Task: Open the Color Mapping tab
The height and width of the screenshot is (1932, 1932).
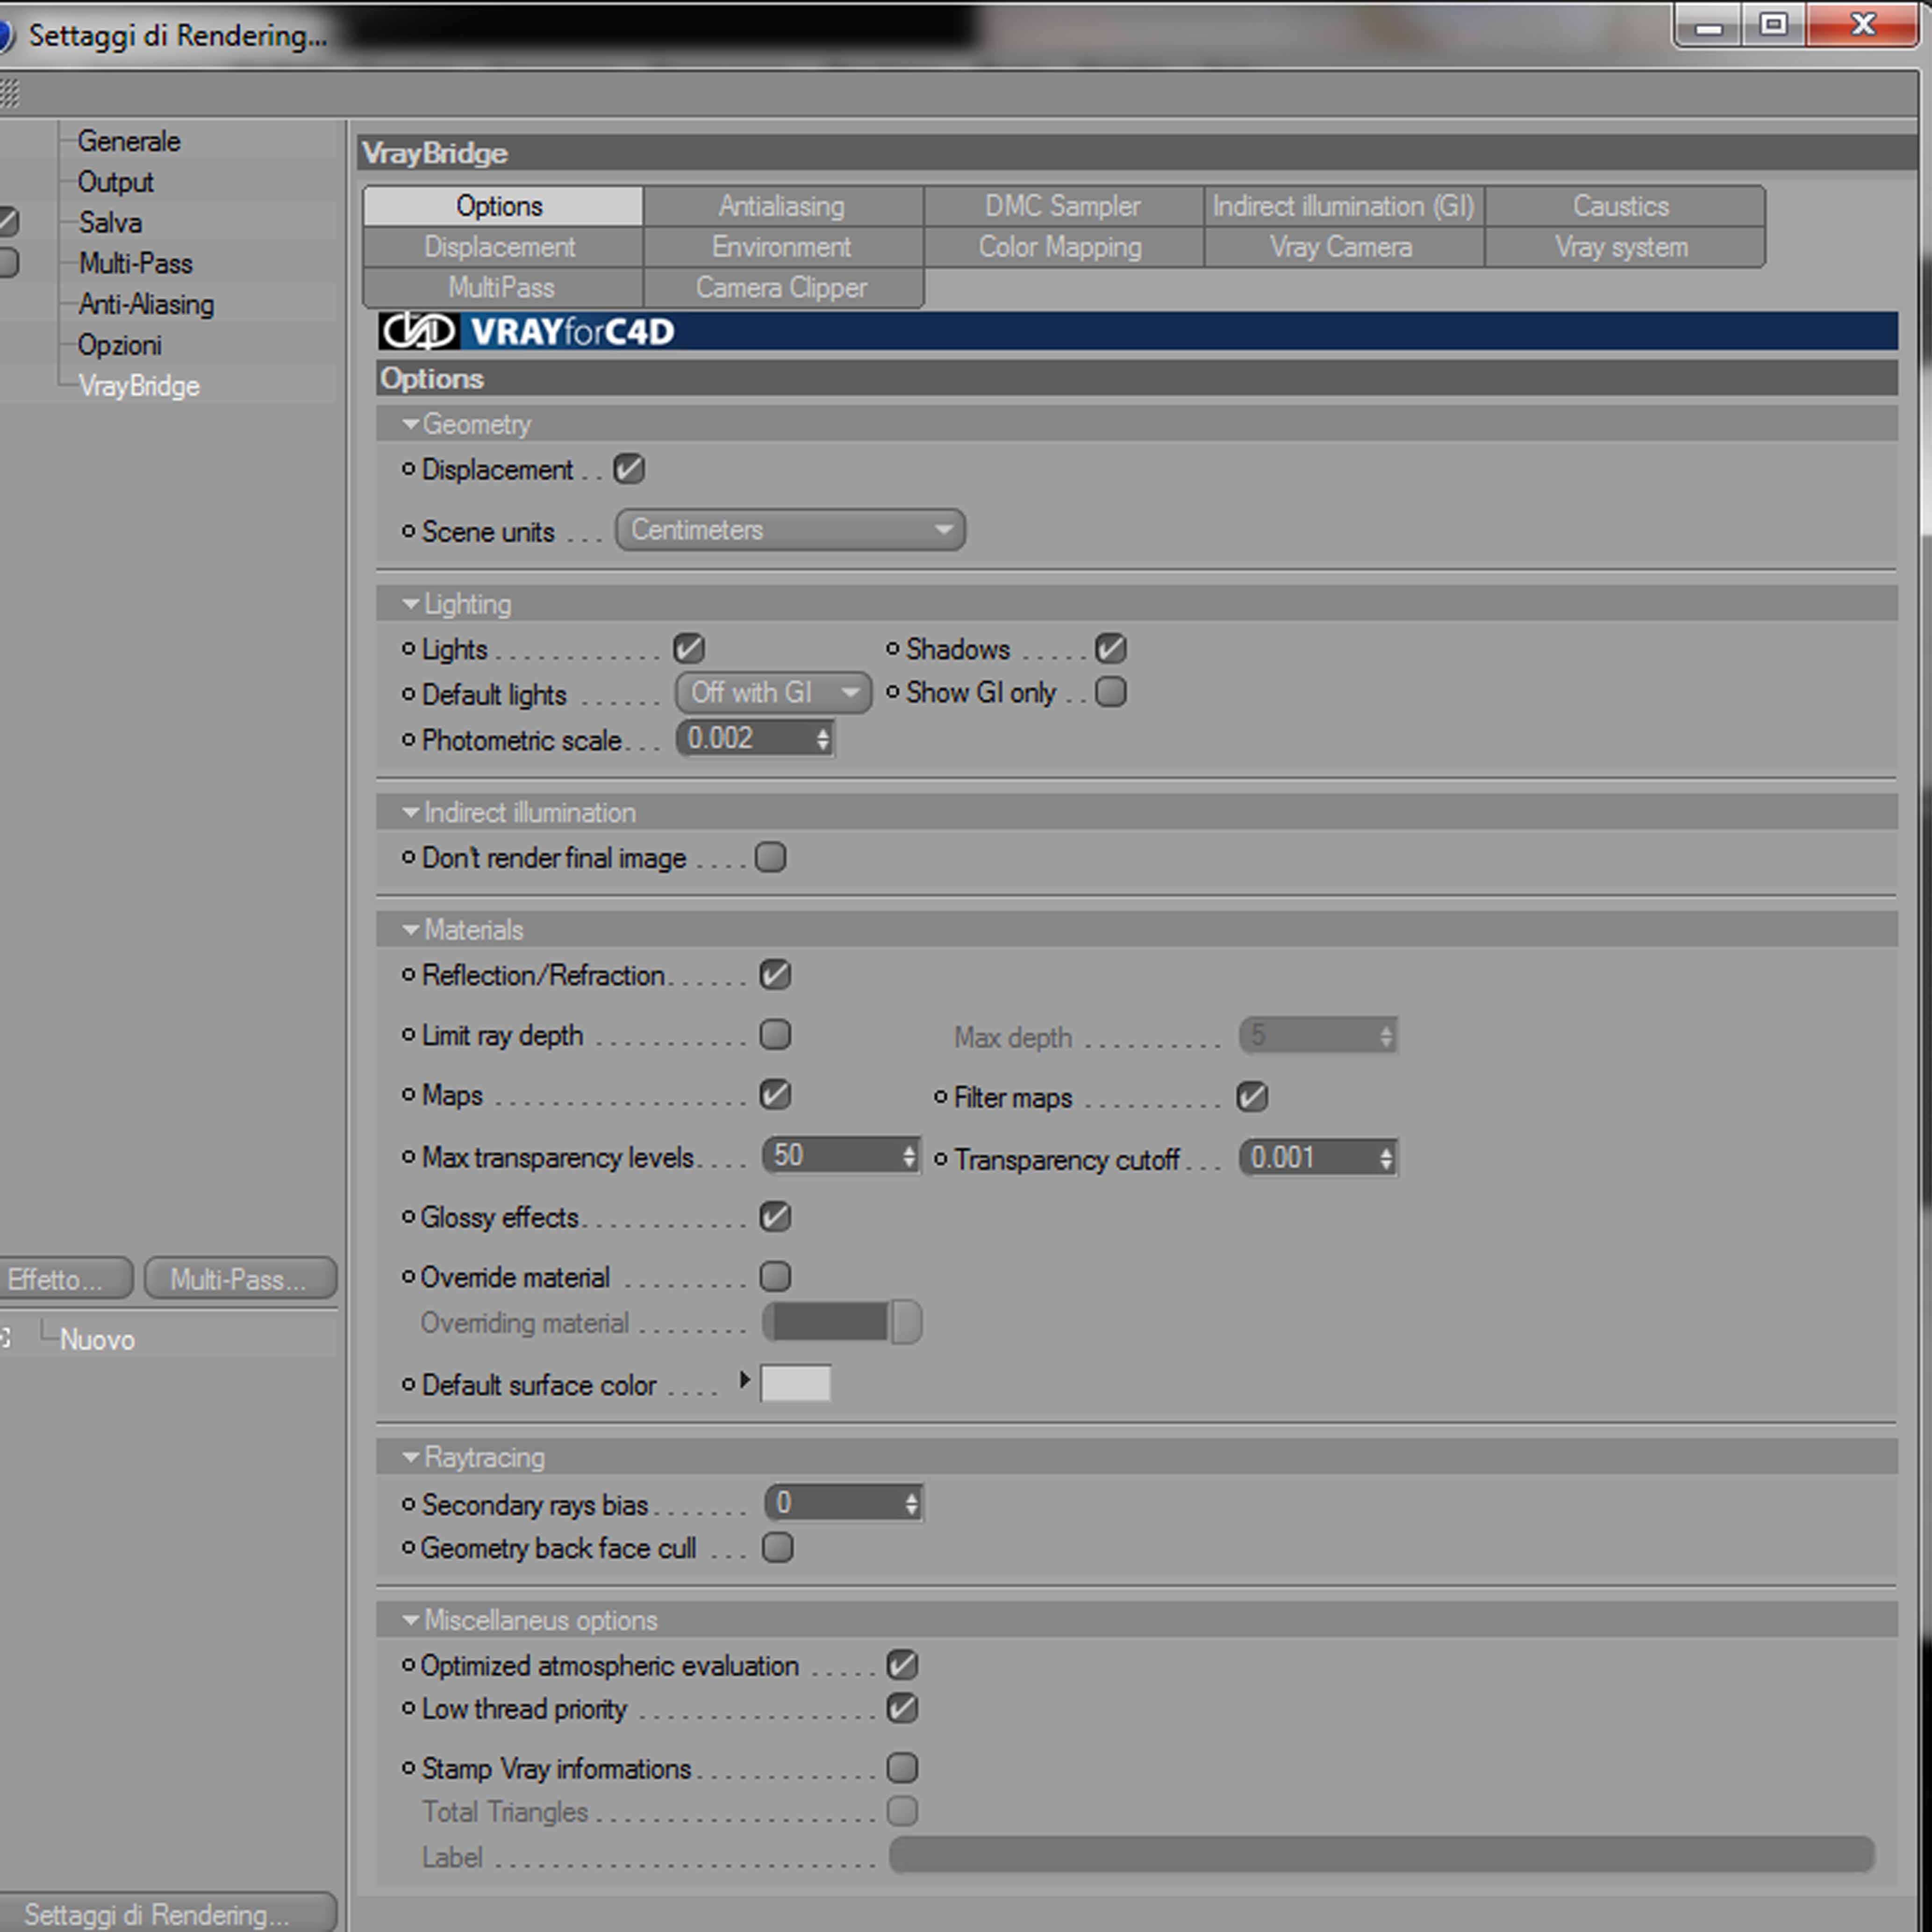Action: coord(1060,247)
